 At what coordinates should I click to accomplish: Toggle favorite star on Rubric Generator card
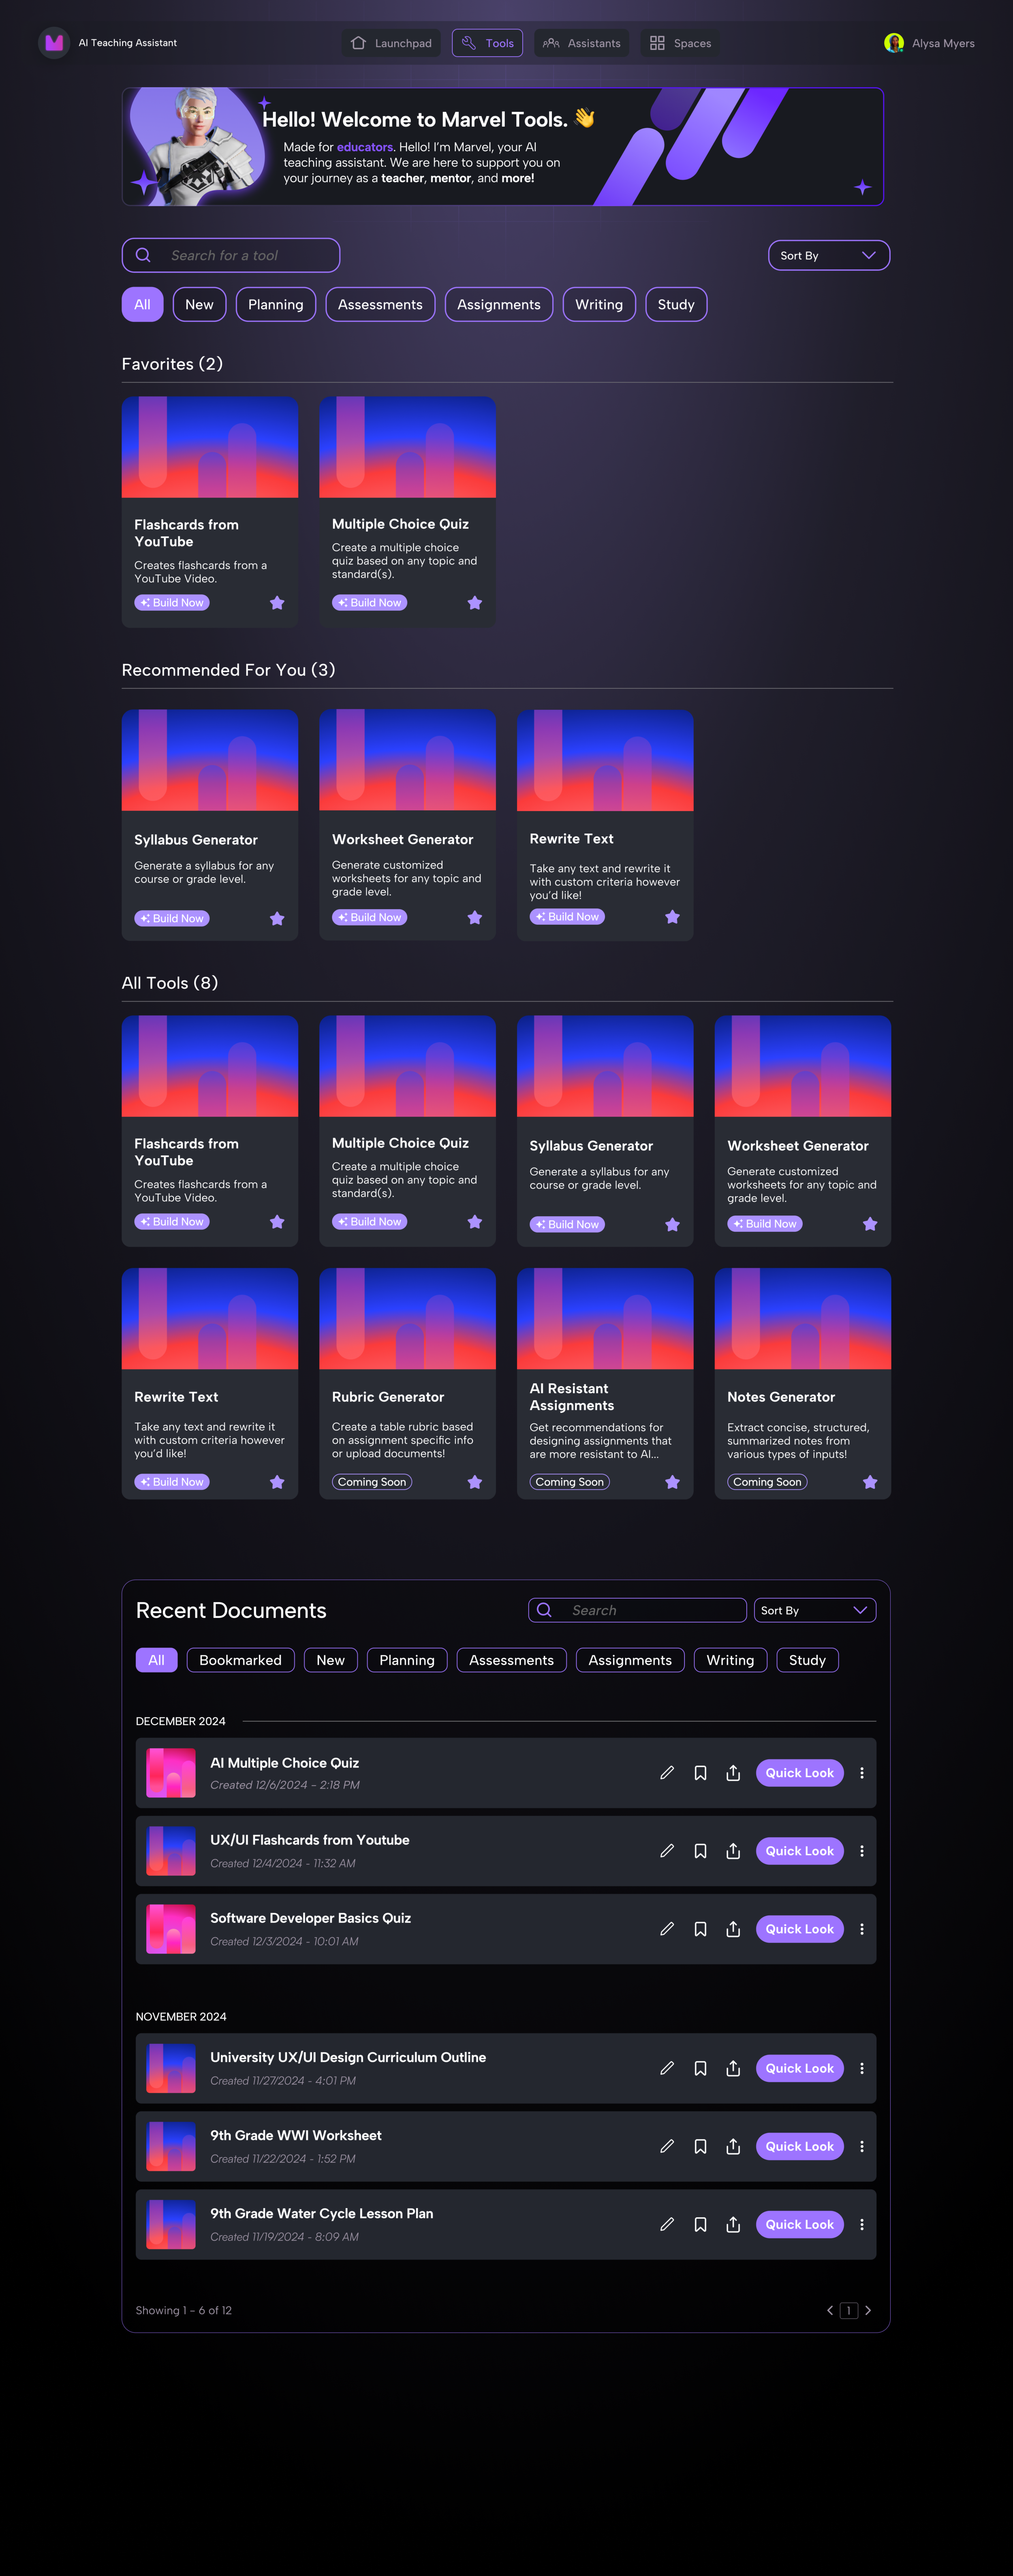coord(475,1482)
